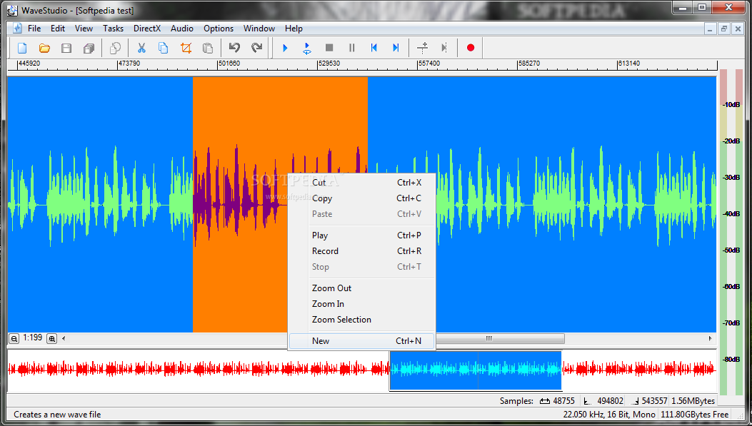The height and width of the screenshot is (426, 752).
Task: Click the 1.56MBytes file size text
Action: click(693, 401)
